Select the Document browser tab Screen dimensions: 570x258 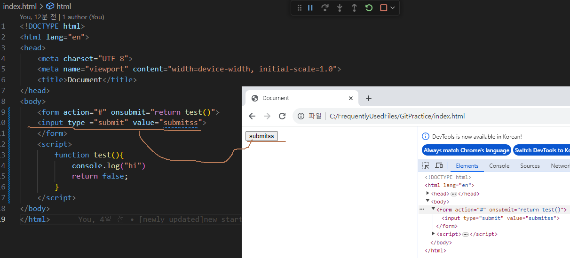click(301, 98)
